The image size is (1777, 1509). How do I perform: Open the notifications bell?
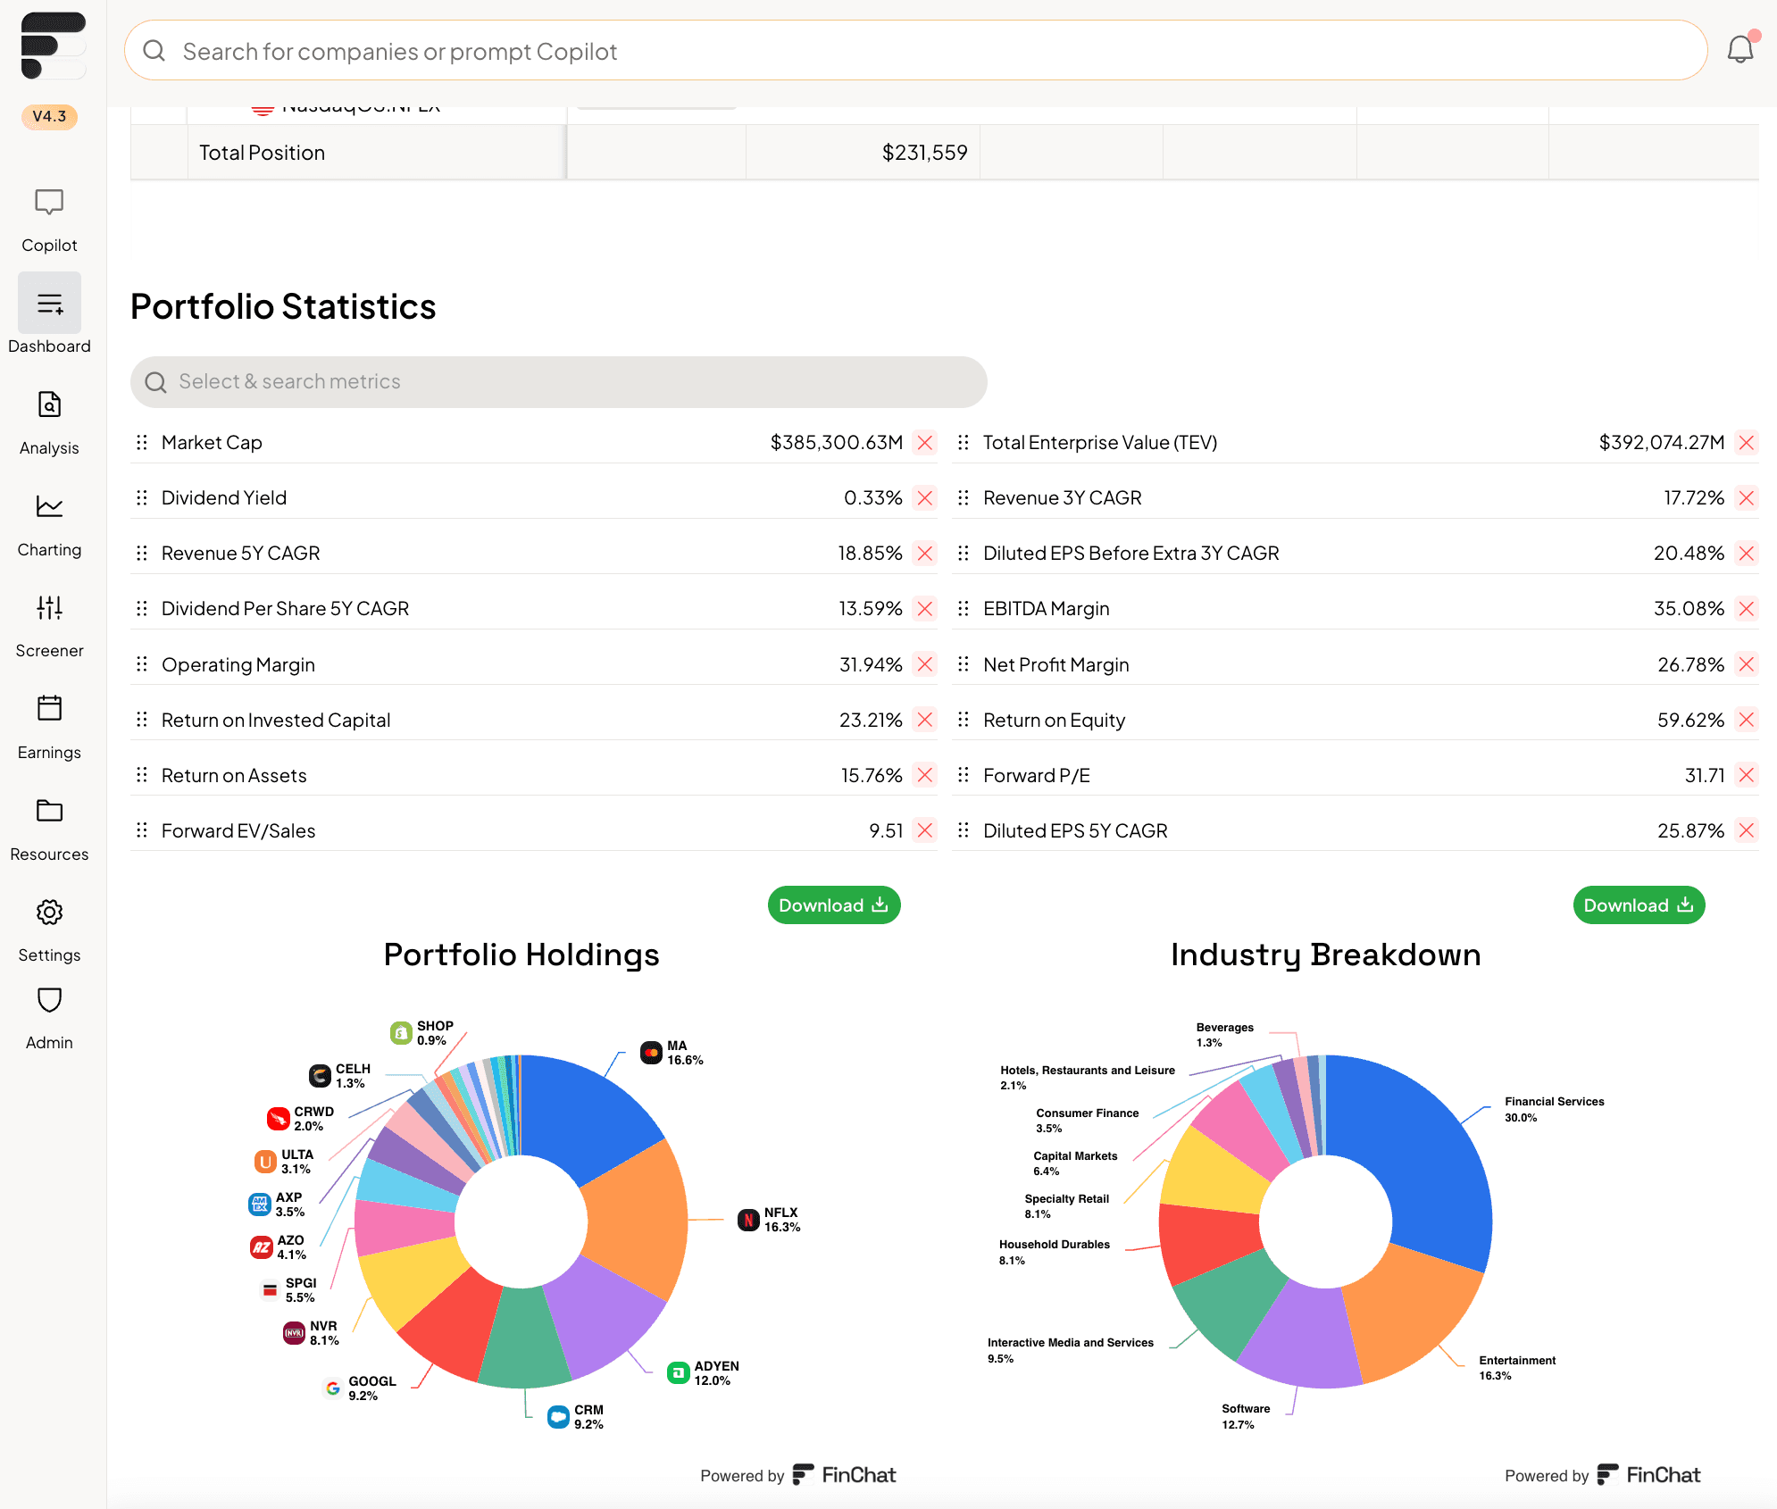coord(1740,49)
